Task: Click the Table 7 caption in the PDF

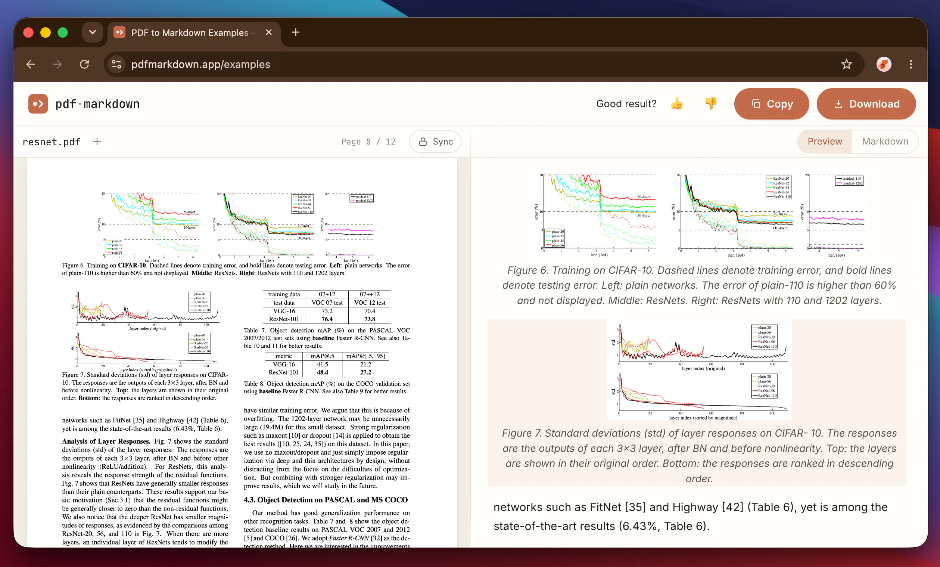Action: point(327,338)
